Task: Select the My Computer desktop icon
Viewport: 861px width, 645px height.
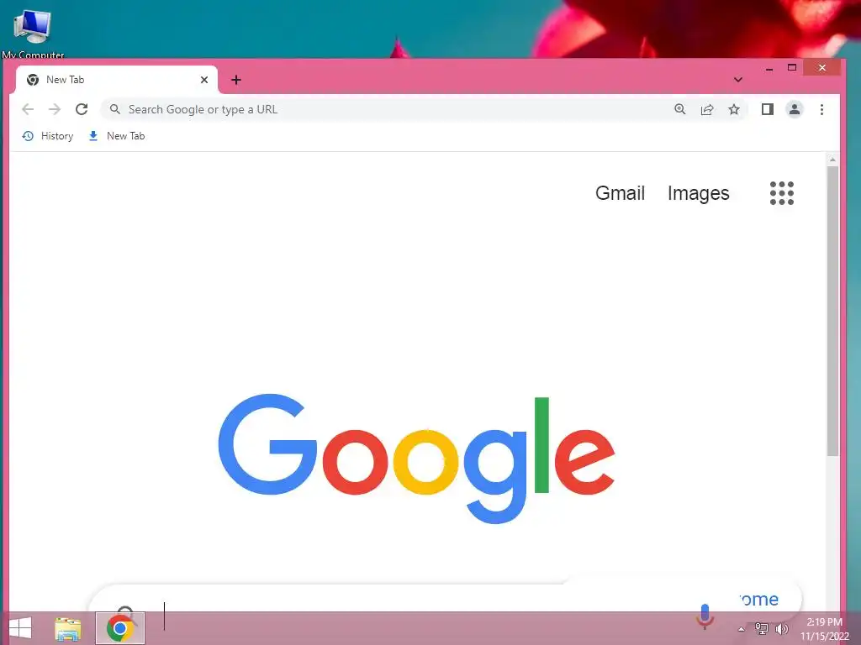Action: (x=33, y=33)
